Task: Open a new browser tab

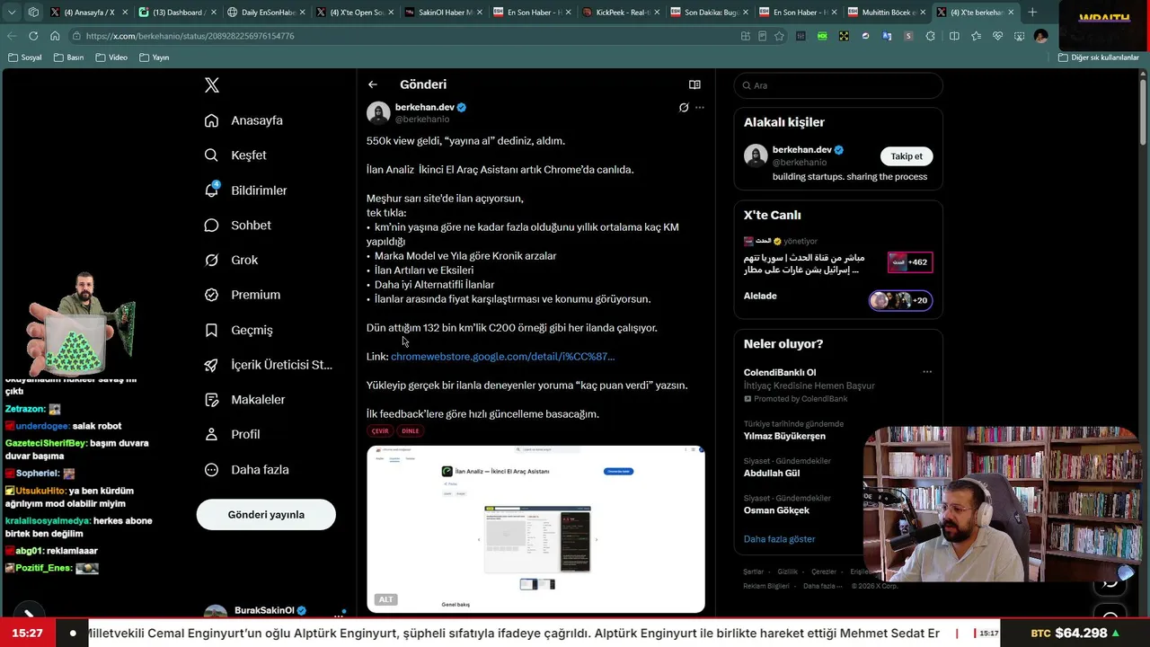Action: [x=1032, y=13]
